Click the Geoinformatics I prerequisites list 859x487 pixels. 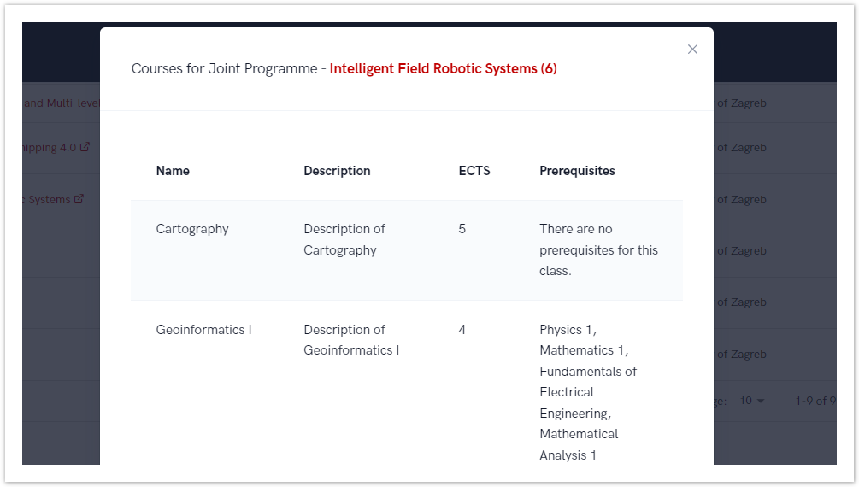pos(588,392)
